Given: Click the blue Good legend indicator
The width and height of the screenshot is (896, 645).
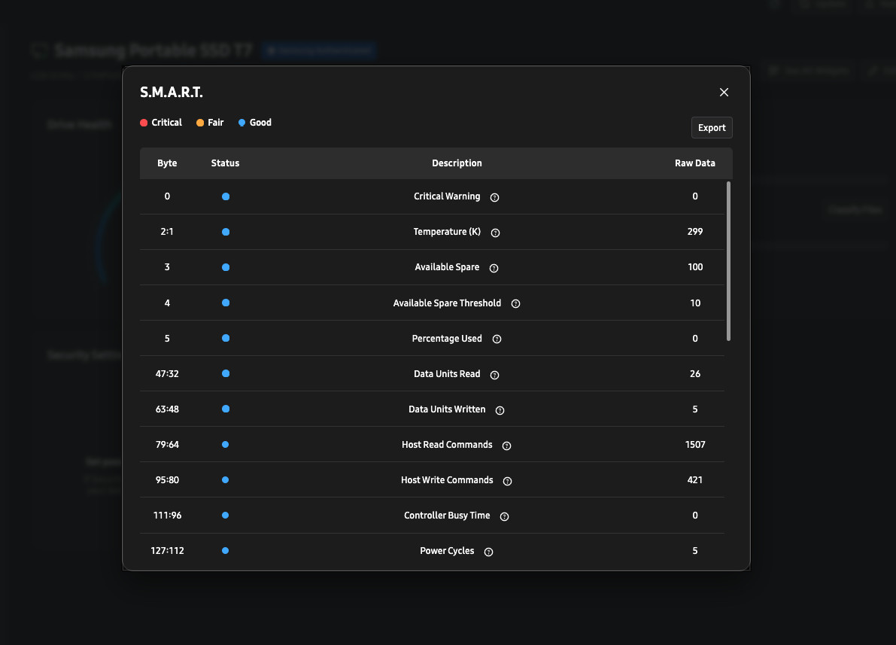Looking at the screenshot, I should [x=241, y=123].
